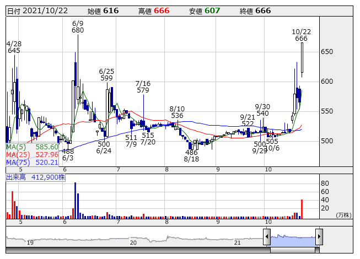Click year 20 marker in overview timeline
Viewport: 360px width, 259px height.
pyautogui.click(x=133, y=242)
